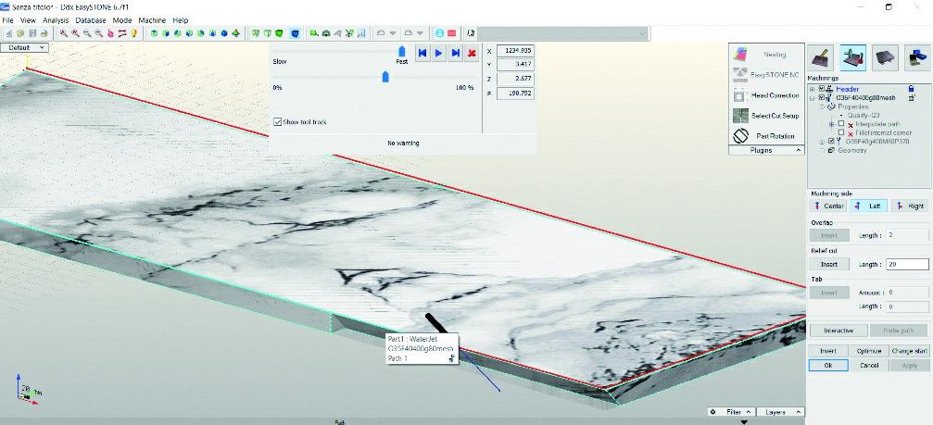The width and height of the screenshot is (933, 425).
Task: Select the fourth mode icon with blue blocks
Action: [x=917, y=57]
